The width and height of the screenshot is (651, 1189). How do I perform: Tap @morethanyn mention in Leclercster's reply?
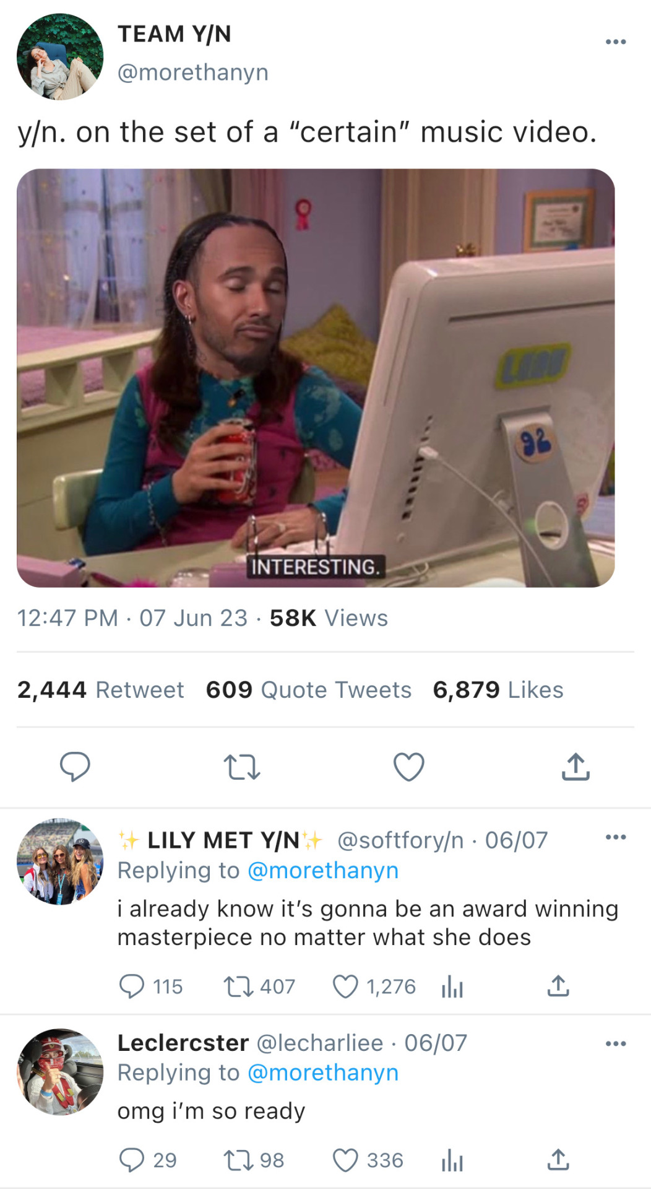323,1073
